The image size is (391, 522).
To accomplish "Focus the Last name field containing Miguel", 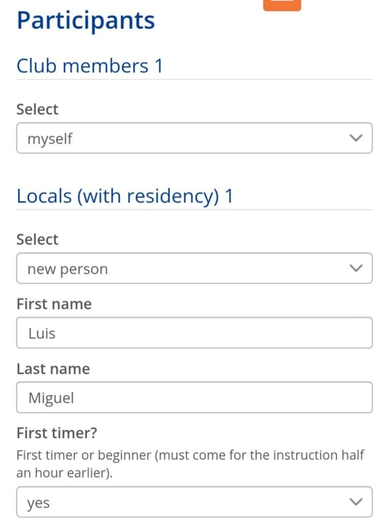I will (194, 397).
